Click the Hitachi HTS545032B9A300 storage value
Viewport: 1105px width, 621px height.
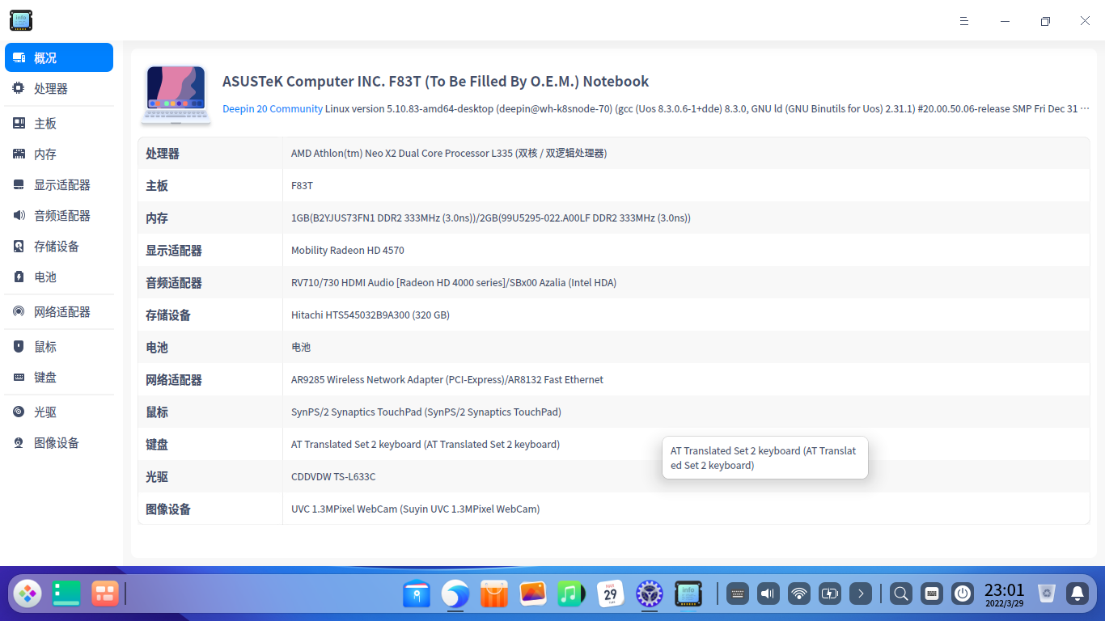pyautogui.click(x=370, y=315)
